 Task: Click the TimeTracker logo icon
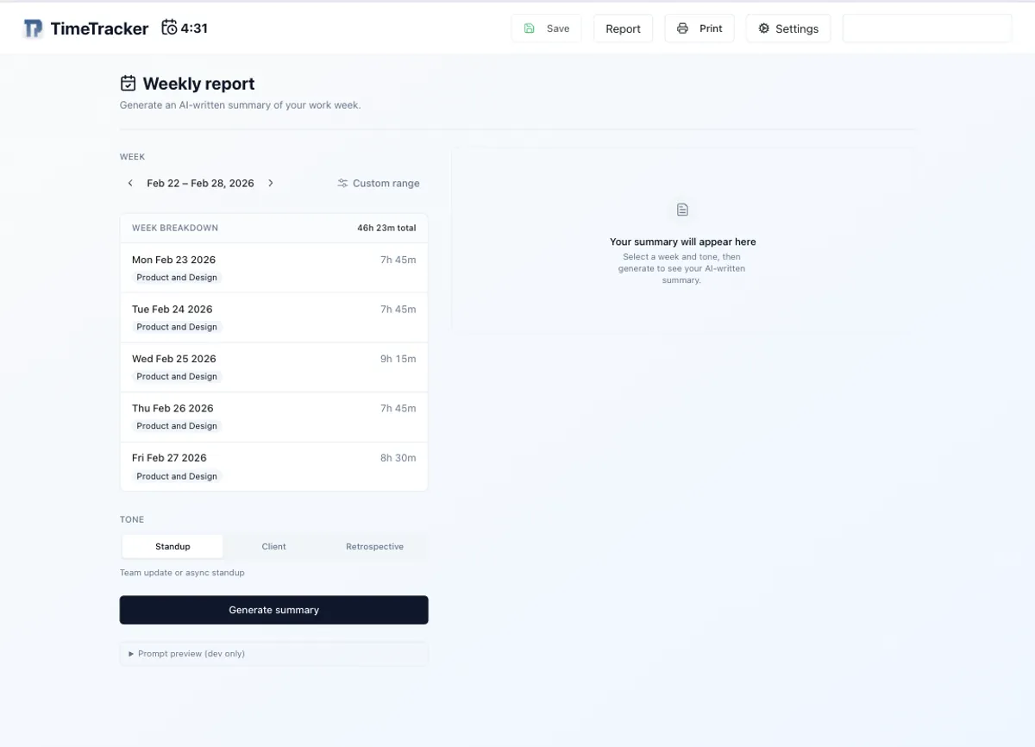point(33,28)
